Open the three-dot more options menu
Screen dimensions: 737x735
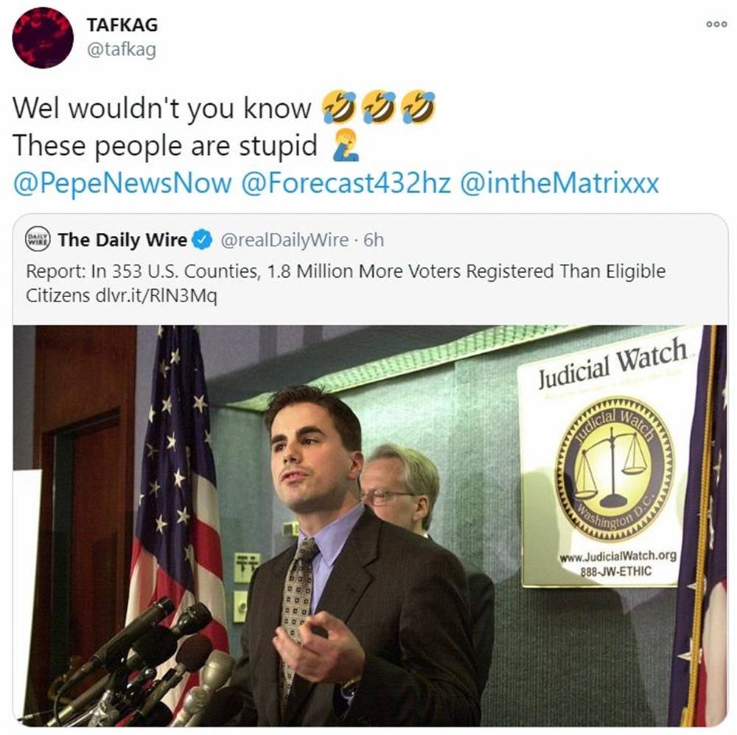[716, 24]
